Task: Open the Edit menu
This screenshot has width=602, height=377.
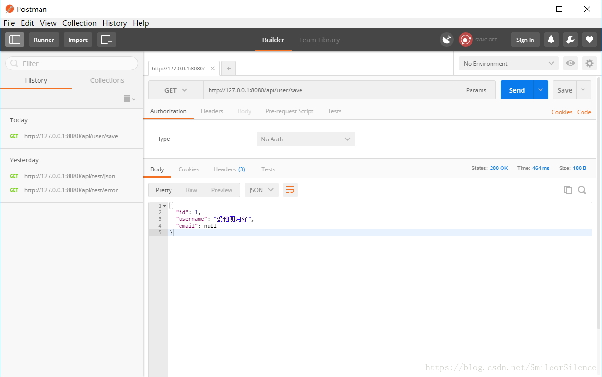Action: [28, 23]
